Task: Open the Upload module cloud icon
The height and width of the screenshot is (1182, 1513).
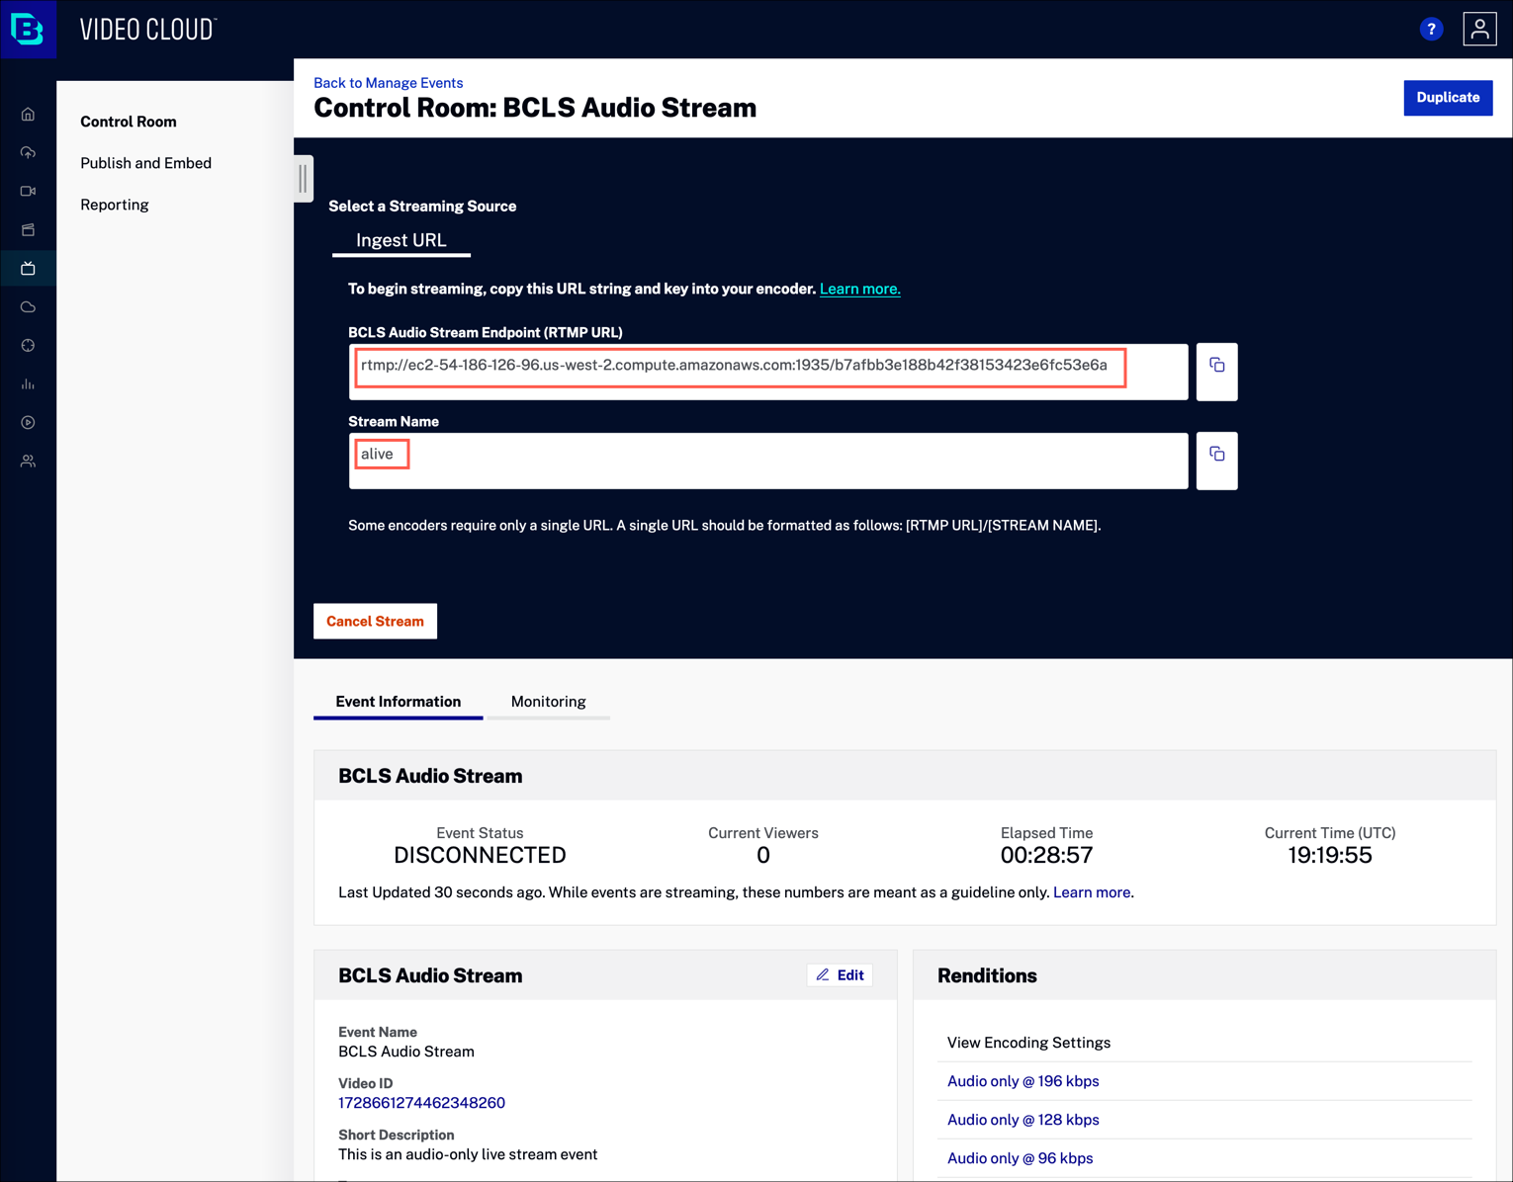Action: 28,153
